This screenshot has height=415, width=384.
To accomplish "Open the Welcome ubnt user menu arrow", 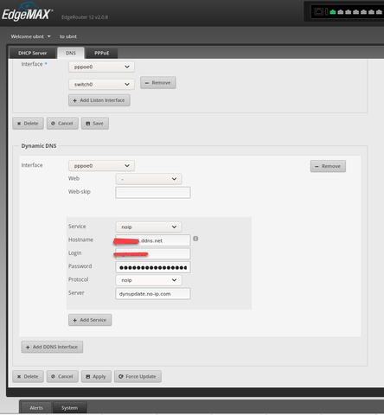I will [x=49, y=36].
